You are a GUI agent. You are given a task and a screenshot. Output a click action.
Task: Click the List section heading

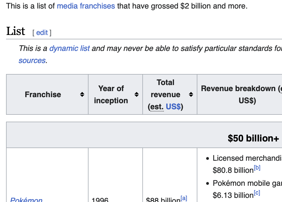16,31
